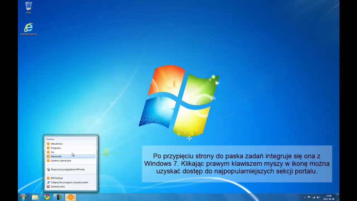Click the gear icon beside Systemy operacyjne
Viewport: 357px width, 201px height.
(x=48, y=161)
